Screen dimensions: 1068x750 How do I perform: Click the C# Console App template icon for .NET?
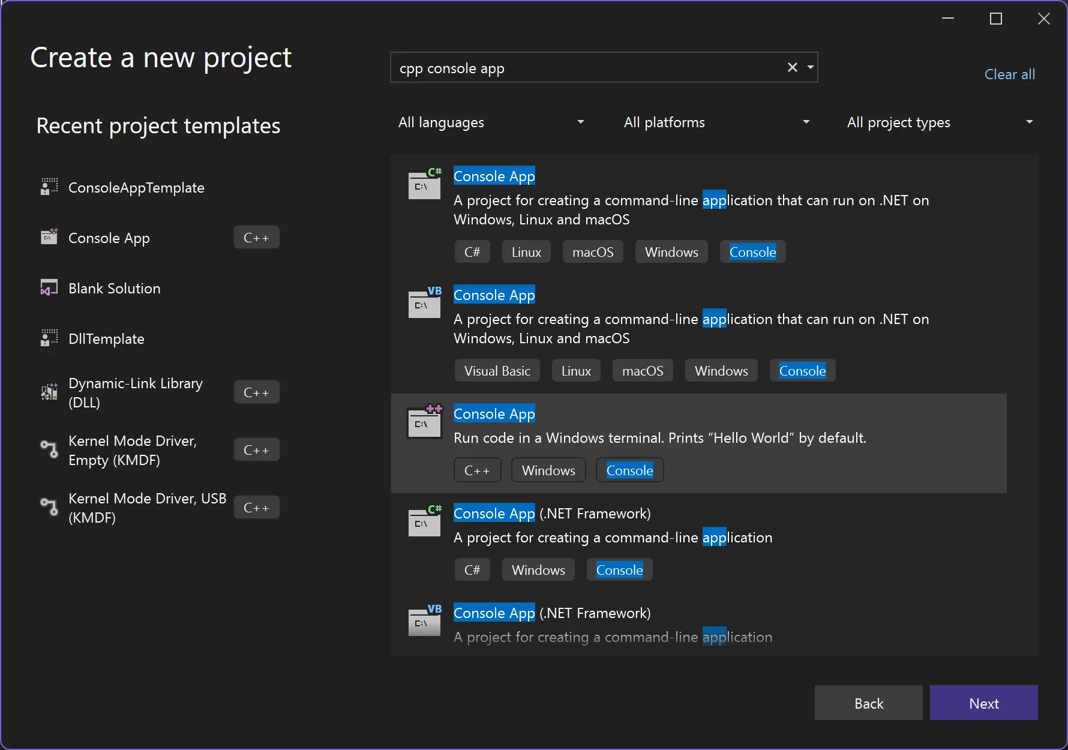click(x=425, y=184)
